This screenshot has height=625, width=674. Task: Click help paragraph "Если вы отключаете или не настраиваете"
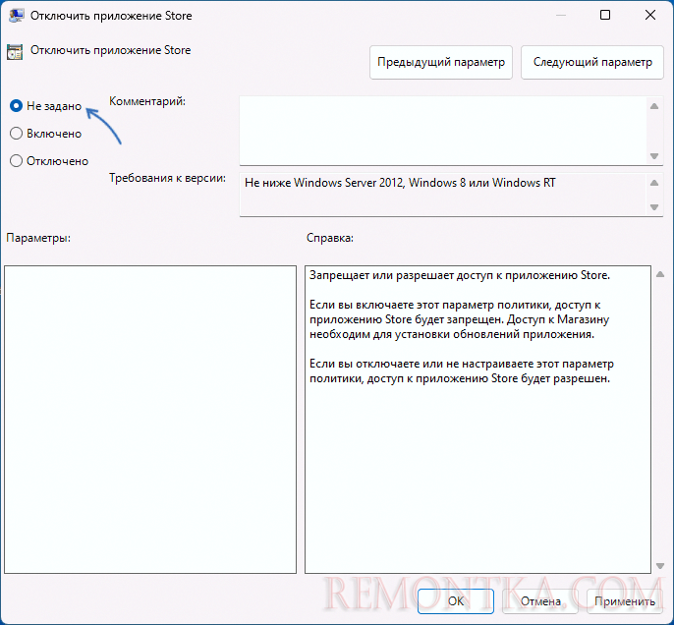pos(461,370)
